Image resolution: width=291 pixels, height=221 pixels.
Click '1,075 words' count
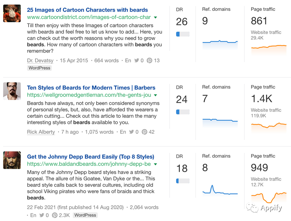click(x=99, y=132)
